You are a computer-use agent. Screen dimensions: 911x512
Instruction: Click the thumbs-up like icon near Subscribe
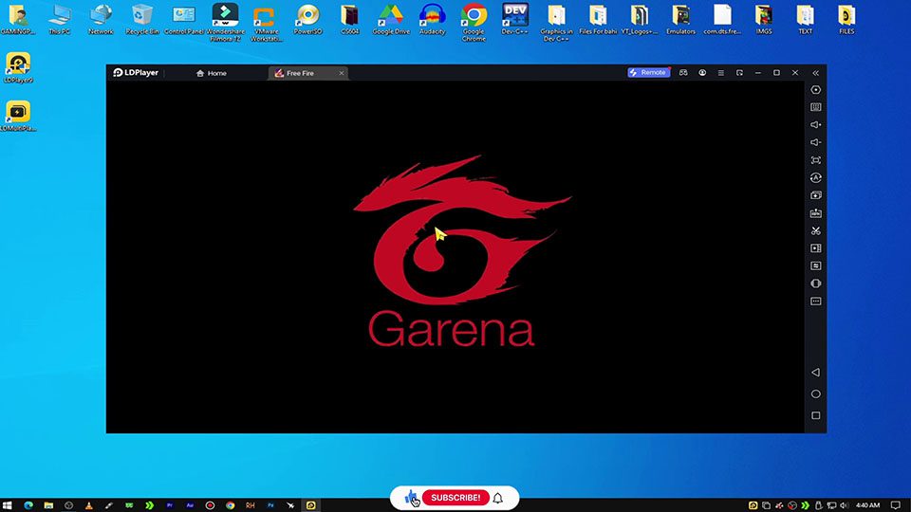click(x=411, y=498)
